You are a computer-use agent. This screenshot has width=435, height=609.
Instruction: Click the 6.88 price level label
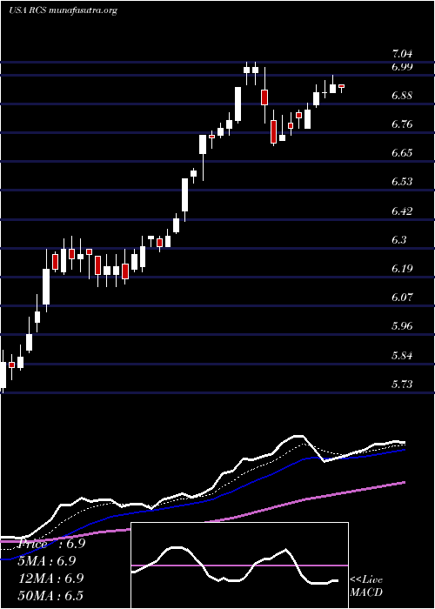coord(402,95)
